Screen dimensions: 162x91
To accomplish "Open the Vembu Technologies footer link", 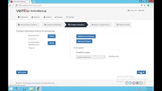I will [x=34, y=83].
